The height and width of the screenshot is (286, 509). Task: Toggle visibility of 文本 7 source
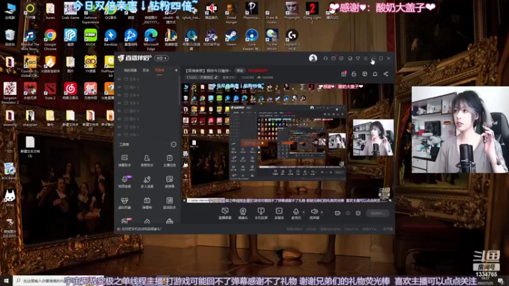pos(119,135)
